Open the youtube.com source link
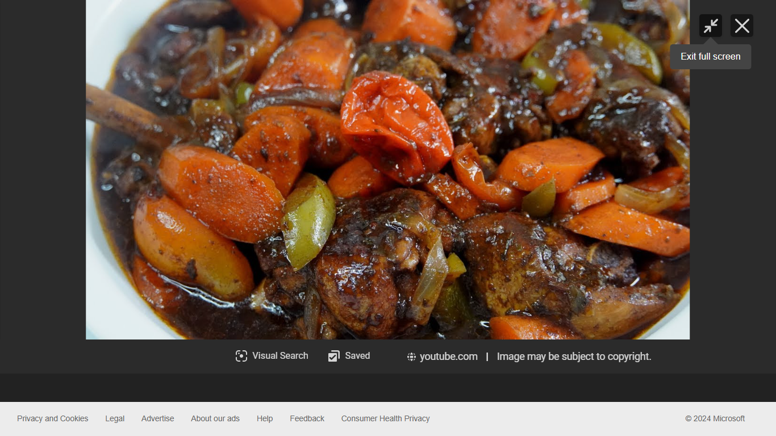 click(x=448, y=357)
